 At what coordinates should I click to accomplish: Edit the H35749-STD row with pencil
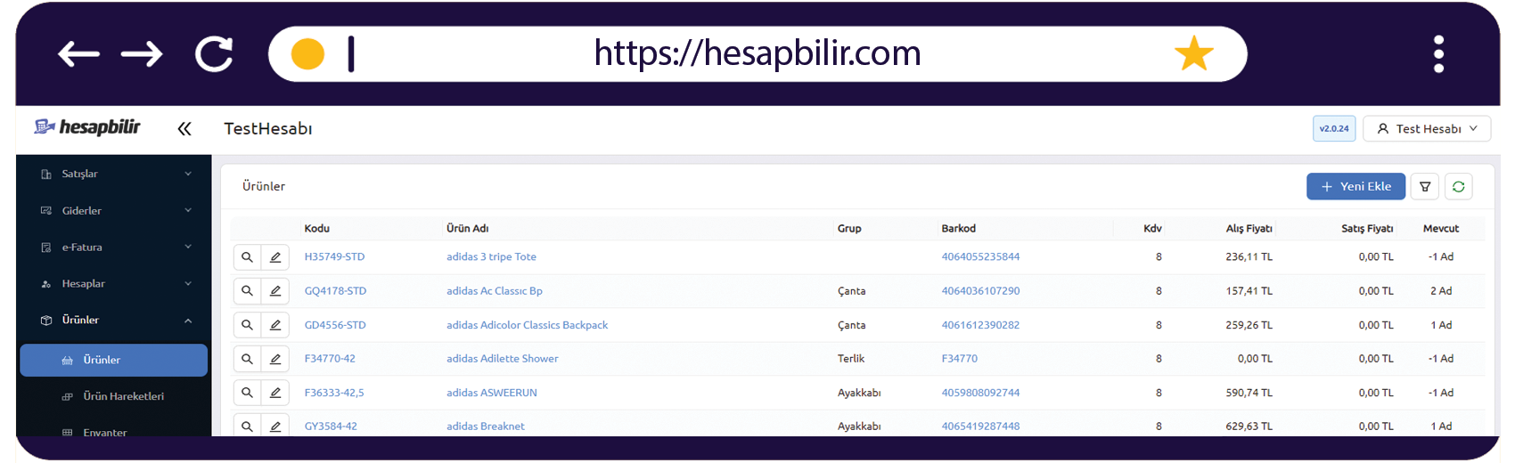coord(275,257)
